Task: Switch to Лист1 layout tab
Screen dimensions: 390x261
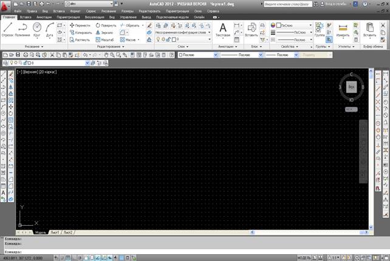Action: coord(55,232)
